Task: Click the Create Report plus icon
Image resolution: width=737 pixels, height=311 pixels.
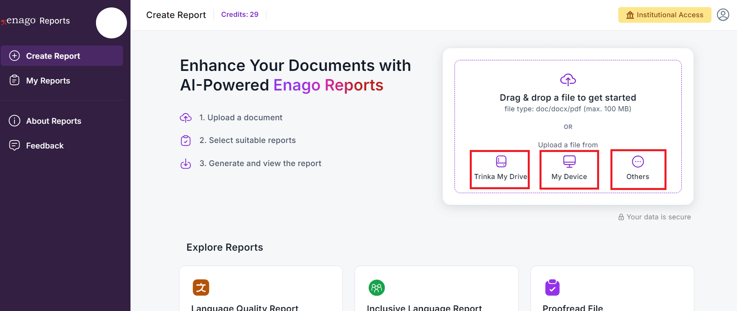Action: tap(14, 56)
